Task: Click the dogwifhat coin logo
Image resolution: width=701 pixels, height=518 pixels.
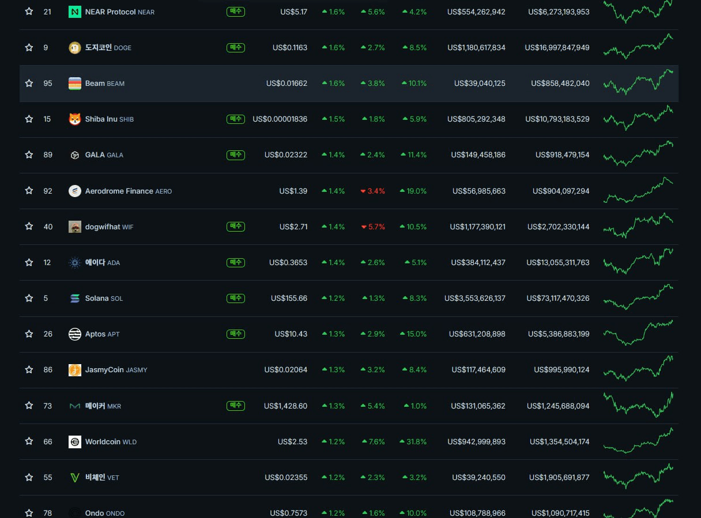Action: pos(75,226)
